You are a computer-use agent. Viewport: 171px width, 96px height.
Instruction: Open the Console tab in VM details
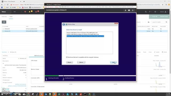click(156, 56)
